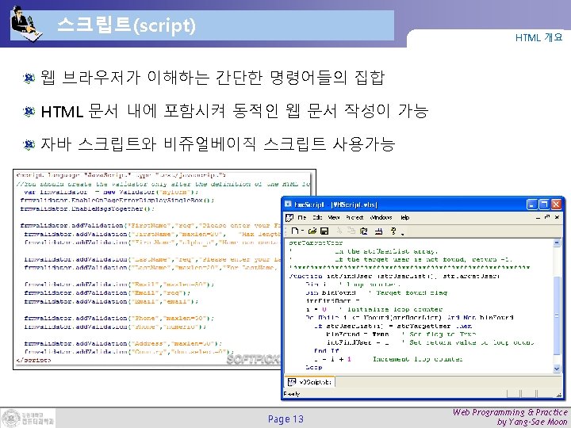571x428 pixels.
Task: Open the dropdown arrow beside New file icon
Action: point(302,231)
